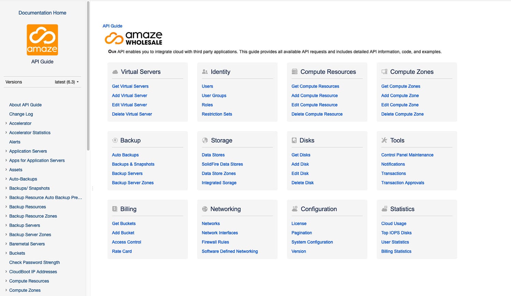Click the Billing dollar icon

(x=115, y=209)
